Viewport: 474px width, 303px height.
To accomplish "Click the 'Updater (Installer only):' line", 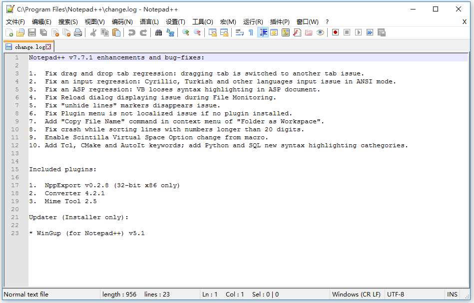I will click(x=78, y=217).
